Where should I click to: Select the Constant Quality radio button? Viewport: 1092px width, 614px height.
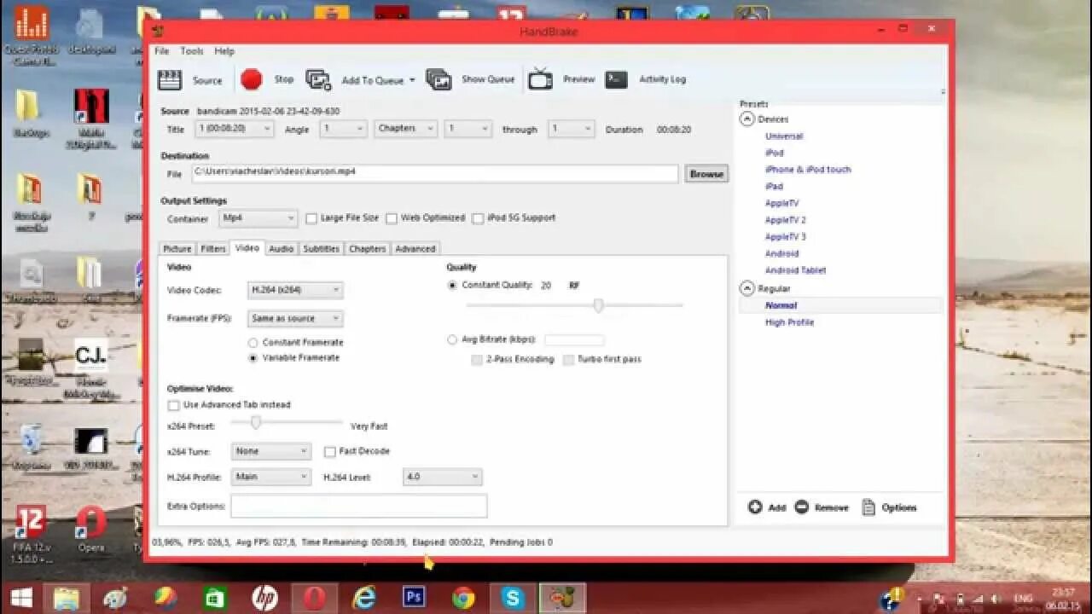452,286
